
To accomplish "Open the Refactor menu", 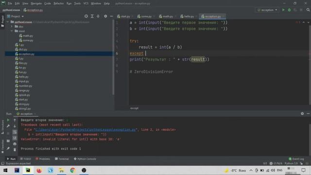I will point(58,3).
